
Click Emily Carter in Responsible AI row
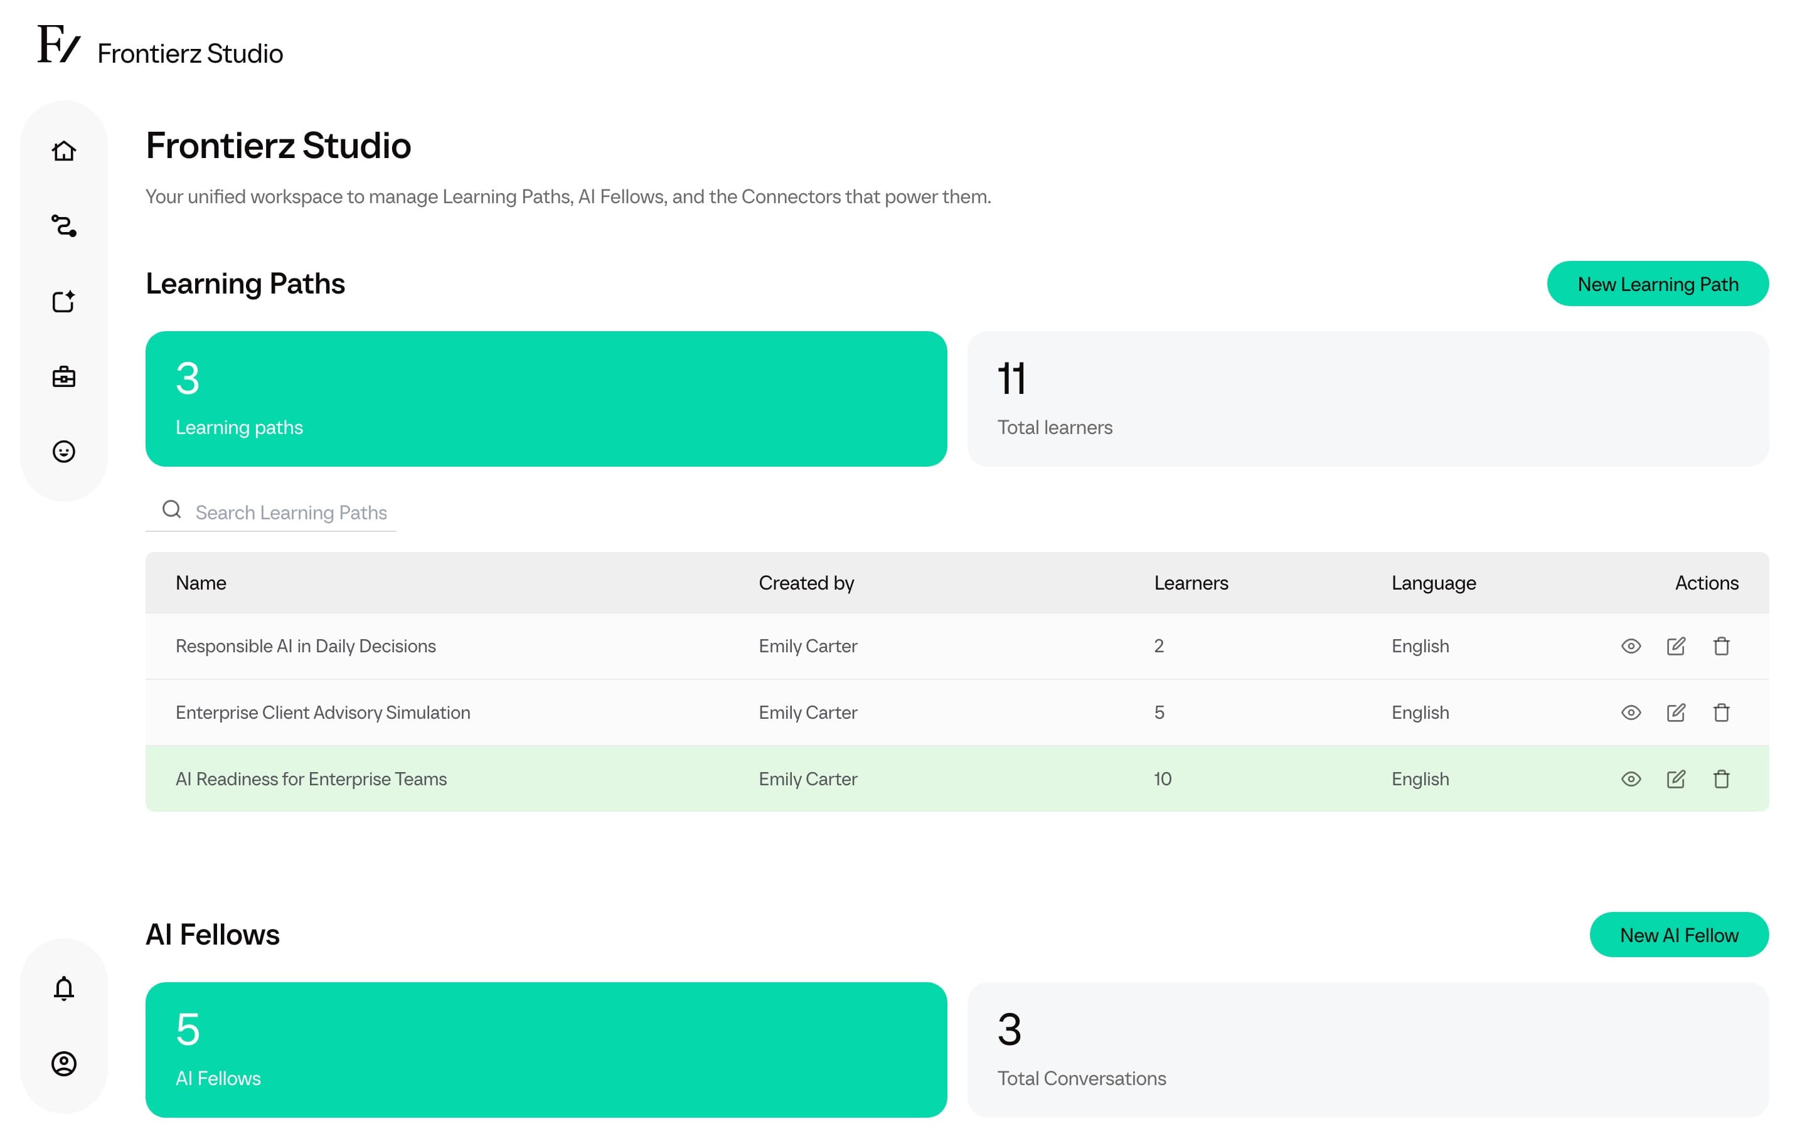pos(807,646)
